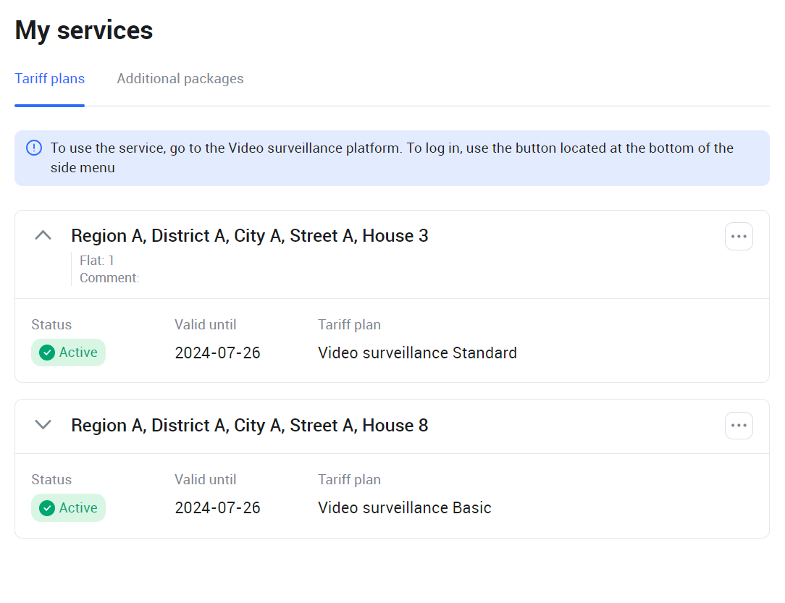The height and width of the screenshot is (603, 785).
Task: Click the Video surveillance Standard tariff plan
Action: click(417, 353)
